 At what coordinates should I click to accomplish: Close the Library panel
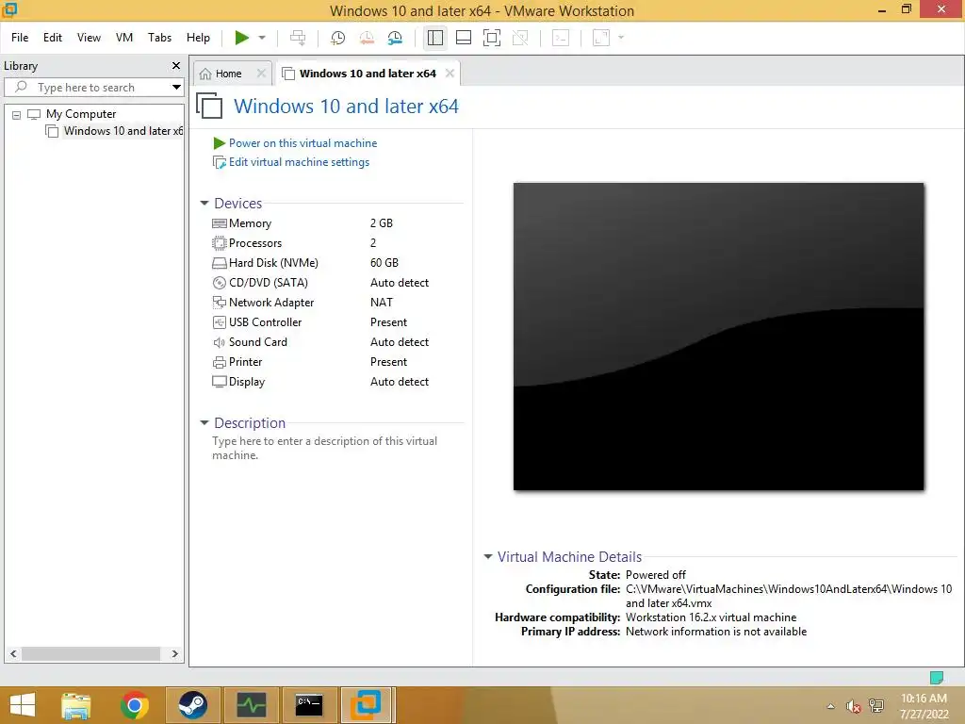click(x=176, y=65)
